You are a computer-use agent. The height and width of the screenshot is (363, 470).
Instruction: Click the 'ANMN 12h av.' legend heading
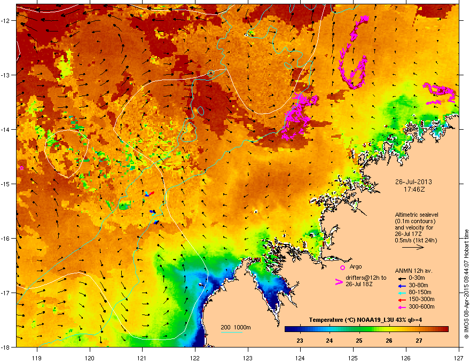(x=413, y=271)
